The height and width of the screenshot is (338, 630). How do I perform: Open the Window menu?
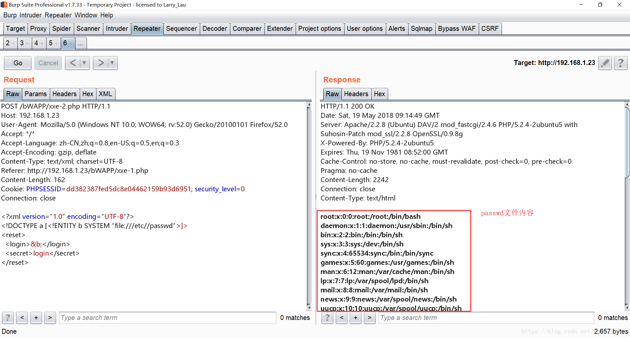[86, 15]
